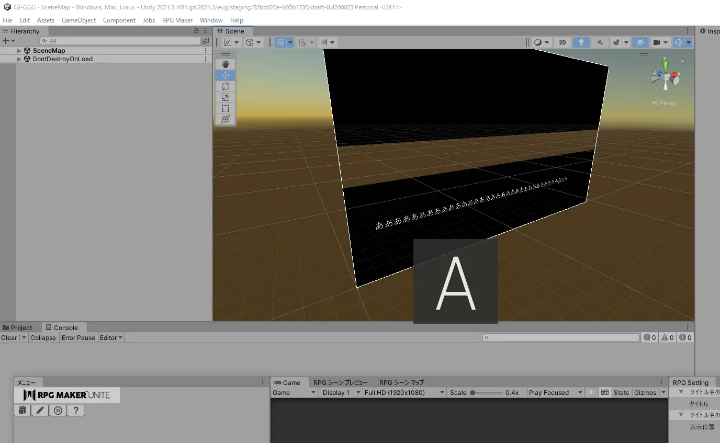Click the question mark help icon
The width and height of the screenshot is (720, 443).
pyautogui.click(x=75, y=411)
